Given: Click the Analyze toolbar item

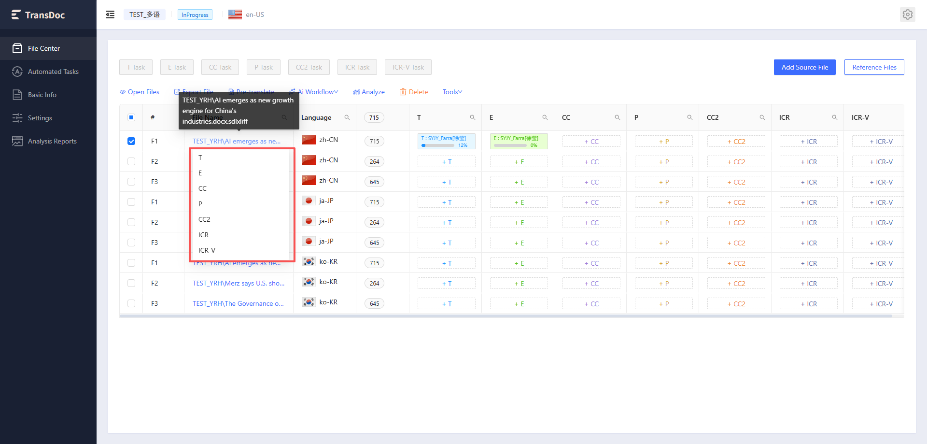Looking at the screenshot, I should click(369, 92).
